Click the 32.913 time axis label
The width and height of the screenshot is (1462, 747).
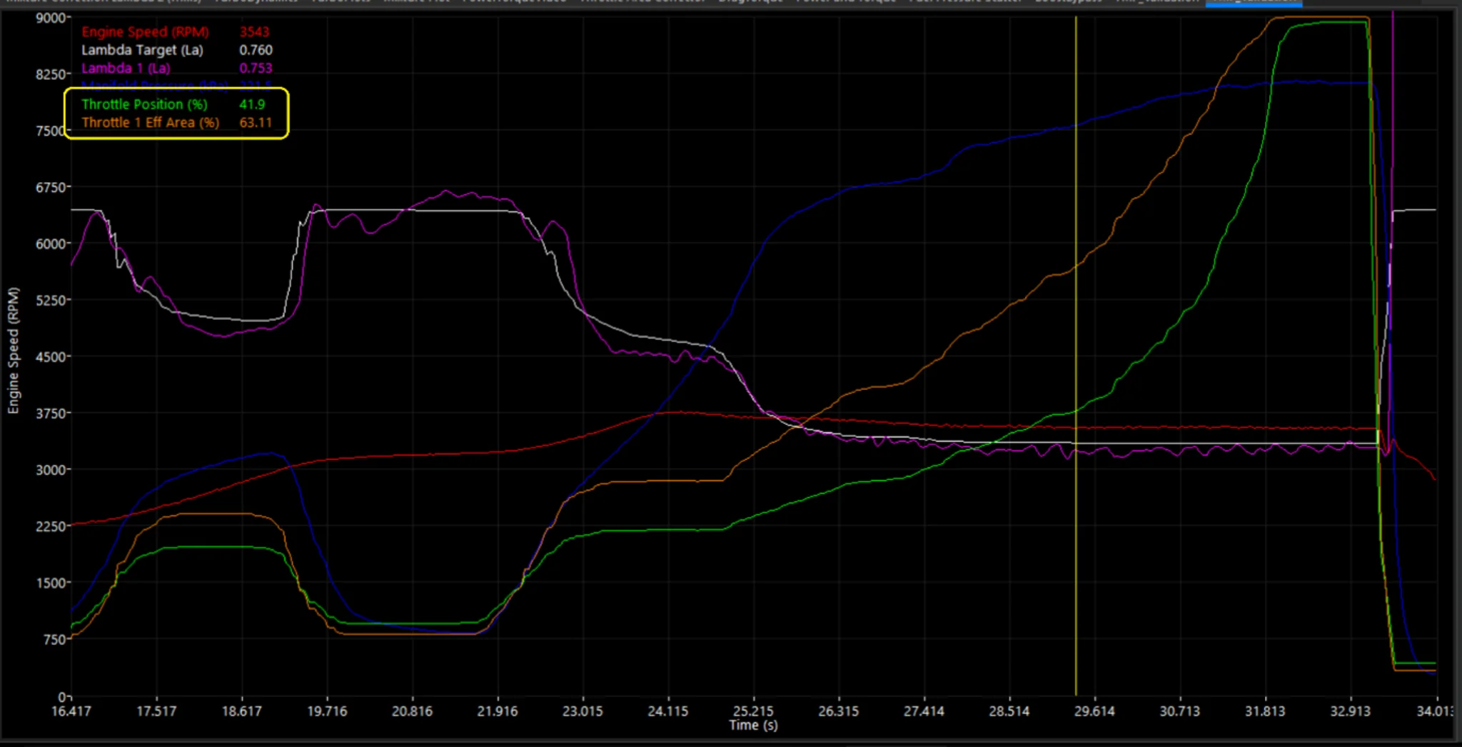click(1350, 711)
